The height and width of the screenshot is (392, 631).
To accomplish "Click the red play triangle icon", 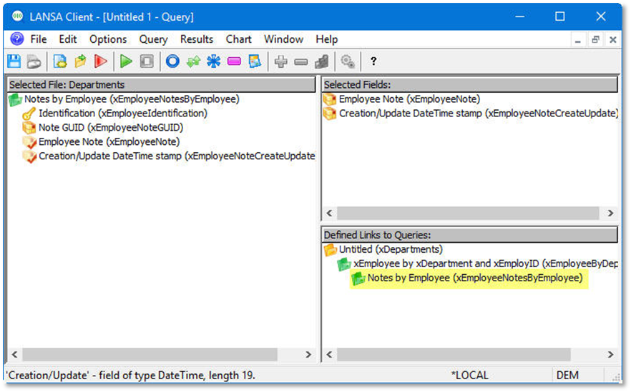I will [x=101, y=61].
